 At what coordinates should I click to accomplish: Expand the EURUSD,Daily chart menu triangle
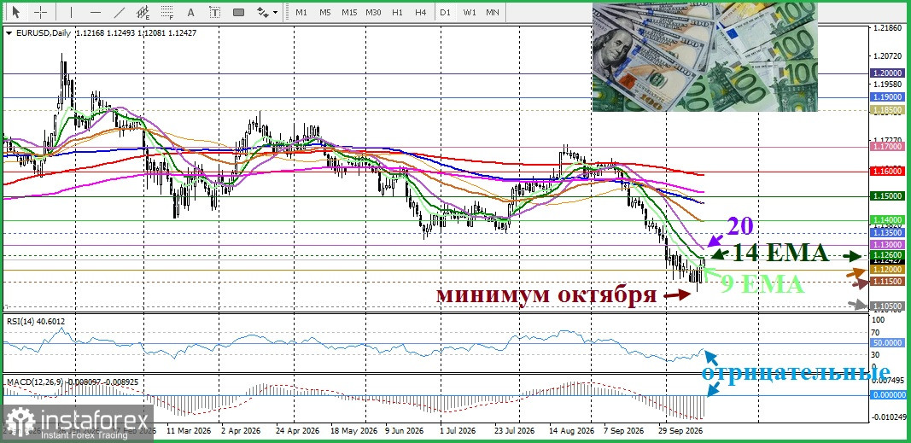pos(9,33)
